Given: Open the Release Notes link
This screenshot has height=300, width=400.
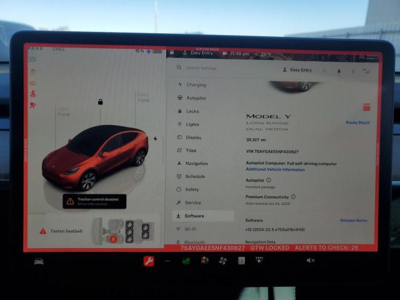Looking at the screenshot, I should click(354, 221).
